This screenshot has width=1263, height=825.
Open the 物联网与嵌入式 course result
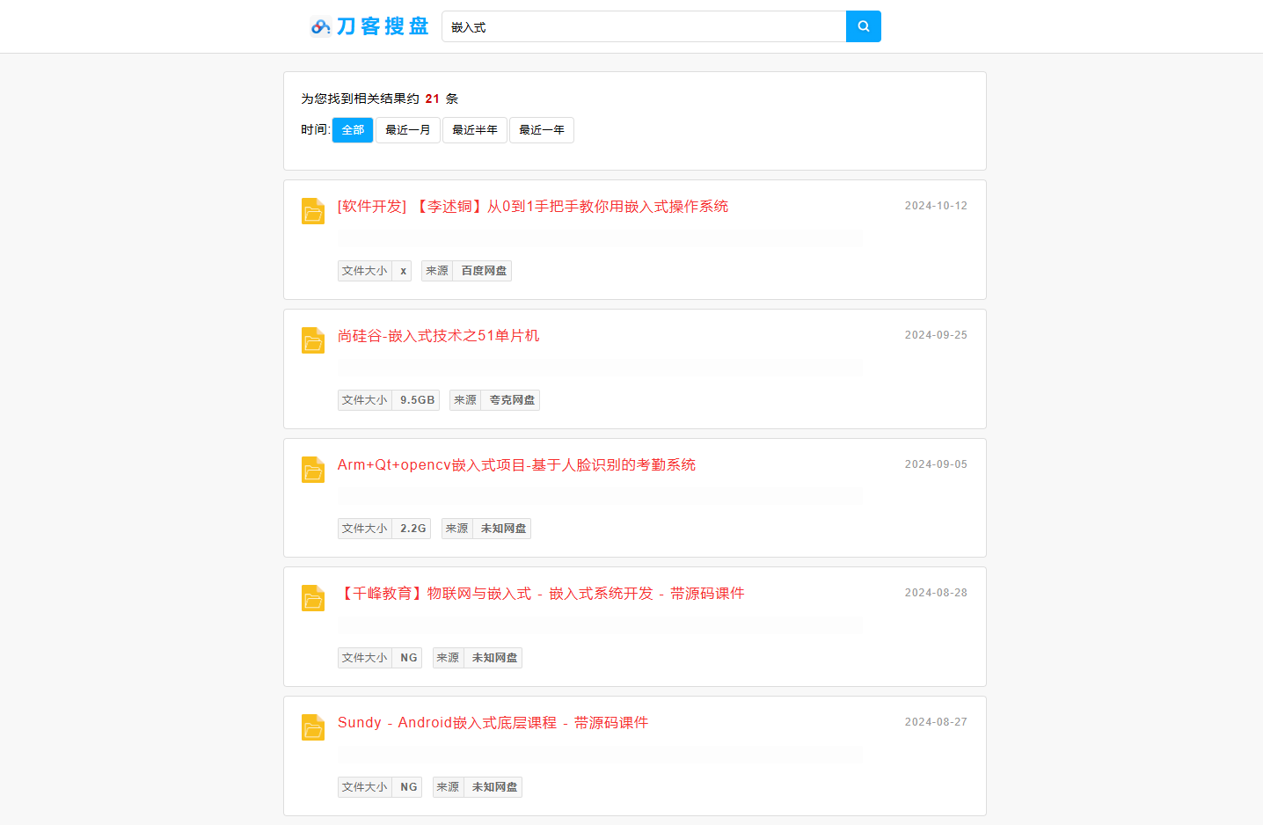(x=540, y=594)
